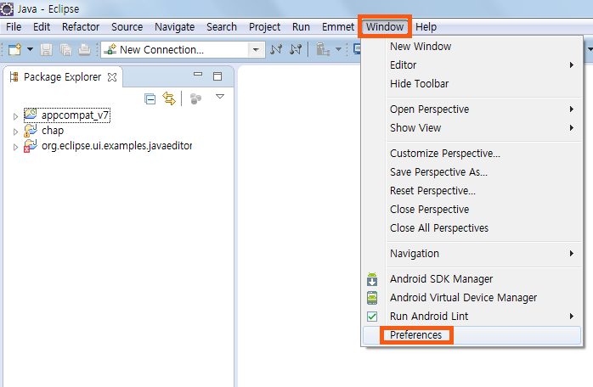Image resolution: width=593 pixels, height=387 pixels.
Task: Minimize the Package Explorer view
Action: 198,75
